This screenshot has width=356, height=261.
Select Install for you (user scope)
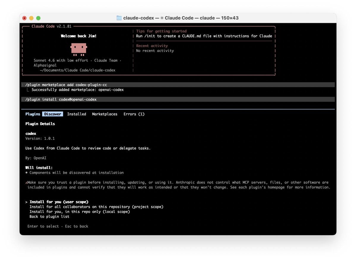pos(59,202)
